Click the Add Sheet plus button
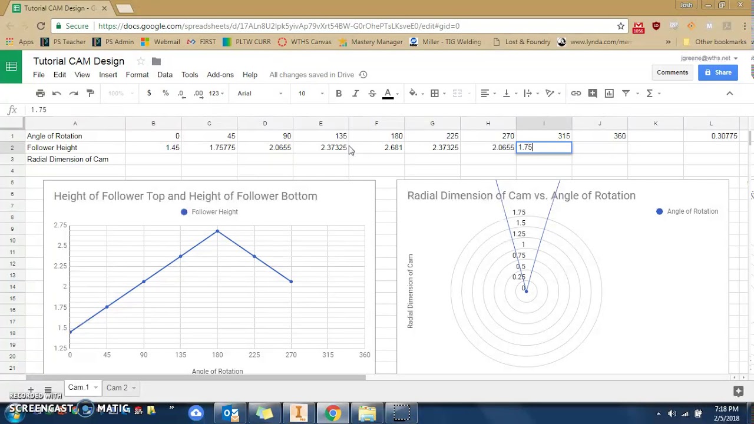The height and width of the screenshot is (424, 754). tap(31, 389)
